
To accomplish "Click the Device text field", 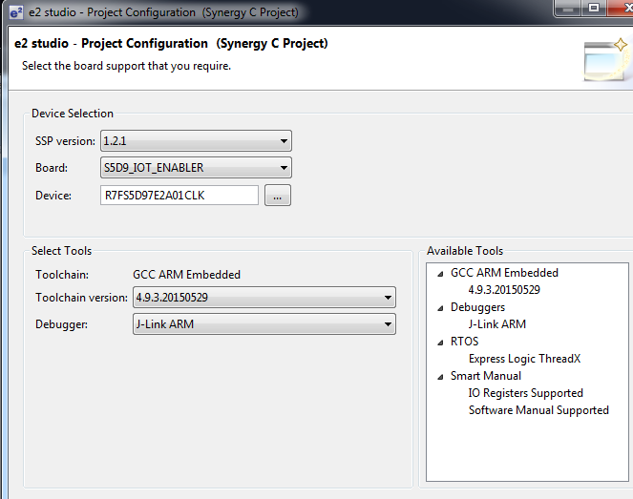I will [x=179, y=196].
